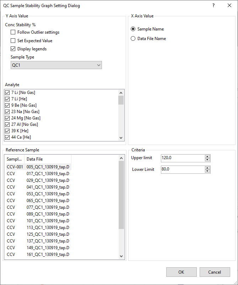
Task: Select row 161_QC1_130919_tap.D
Action: 38,254
